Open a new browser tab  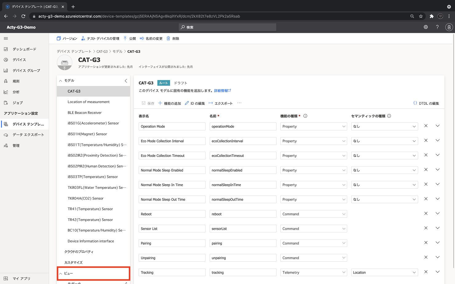(73, 6)
